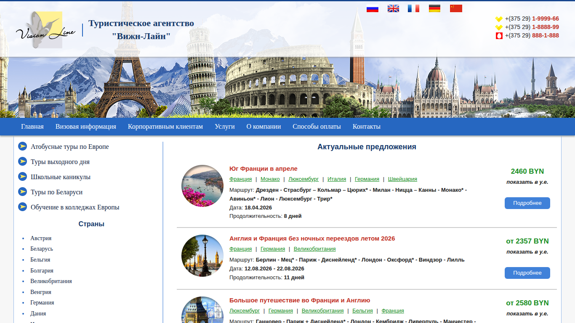The width and height of the screenshot is (575, 323).
Task: Click Люксембург tag in Юг Франции tour
Action: coord(303,179)
